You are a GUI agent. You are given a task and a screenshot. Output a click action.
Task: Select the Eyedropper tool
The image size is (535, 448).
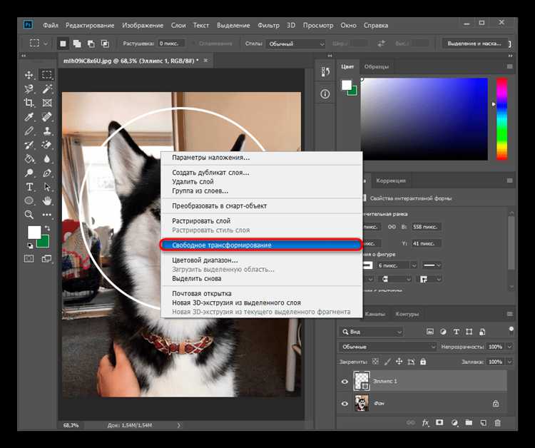coord(30,117)
